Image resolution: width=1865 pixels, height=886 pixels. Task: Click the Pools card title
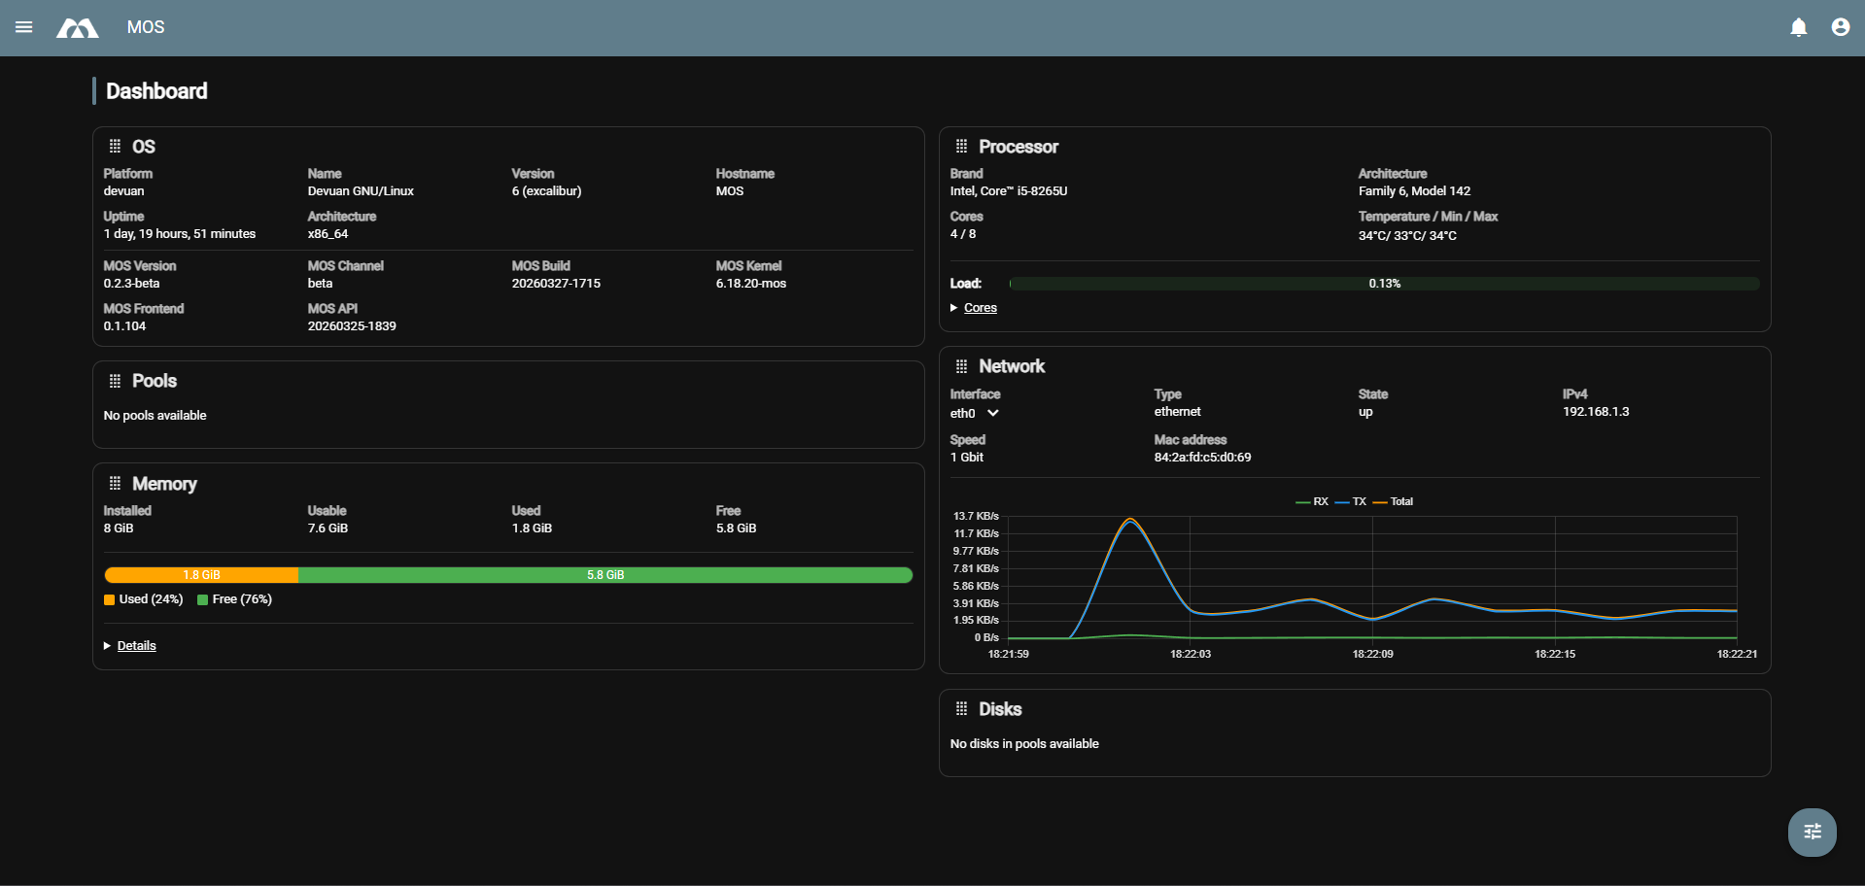click(x=155, y=381)
